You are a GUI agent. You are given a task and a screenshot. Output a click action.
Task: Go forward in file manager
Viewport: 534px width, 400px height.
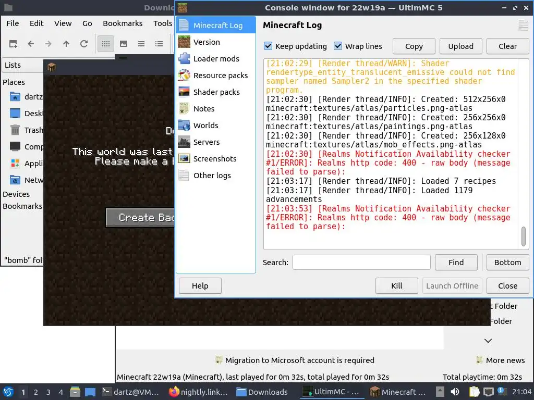(48, 44)
